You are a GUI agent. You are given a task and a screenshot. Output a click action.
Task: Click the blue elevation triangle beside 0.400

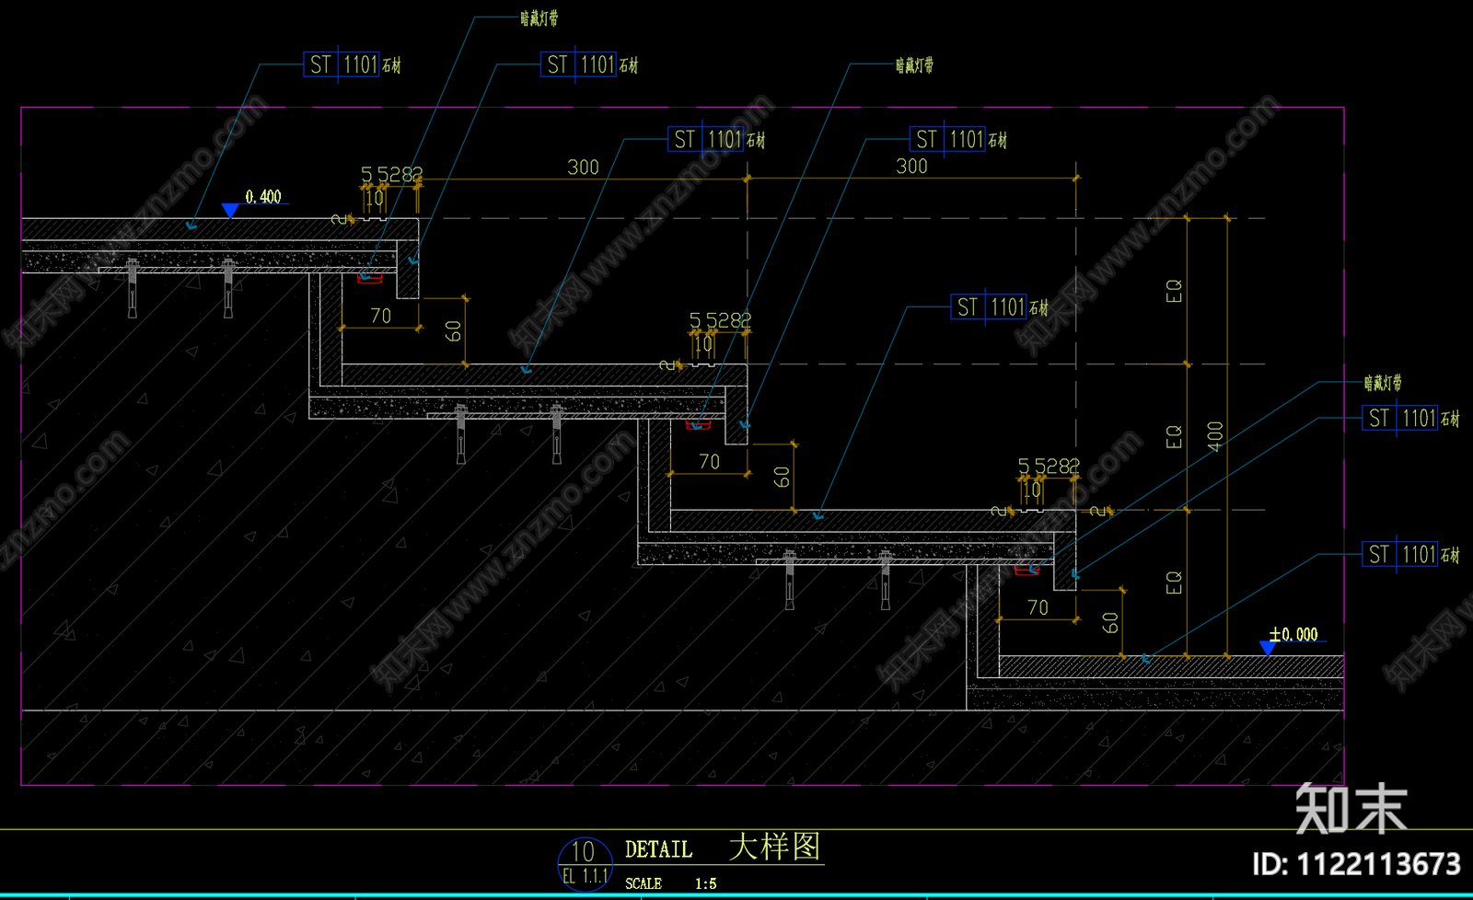(230, 211)
